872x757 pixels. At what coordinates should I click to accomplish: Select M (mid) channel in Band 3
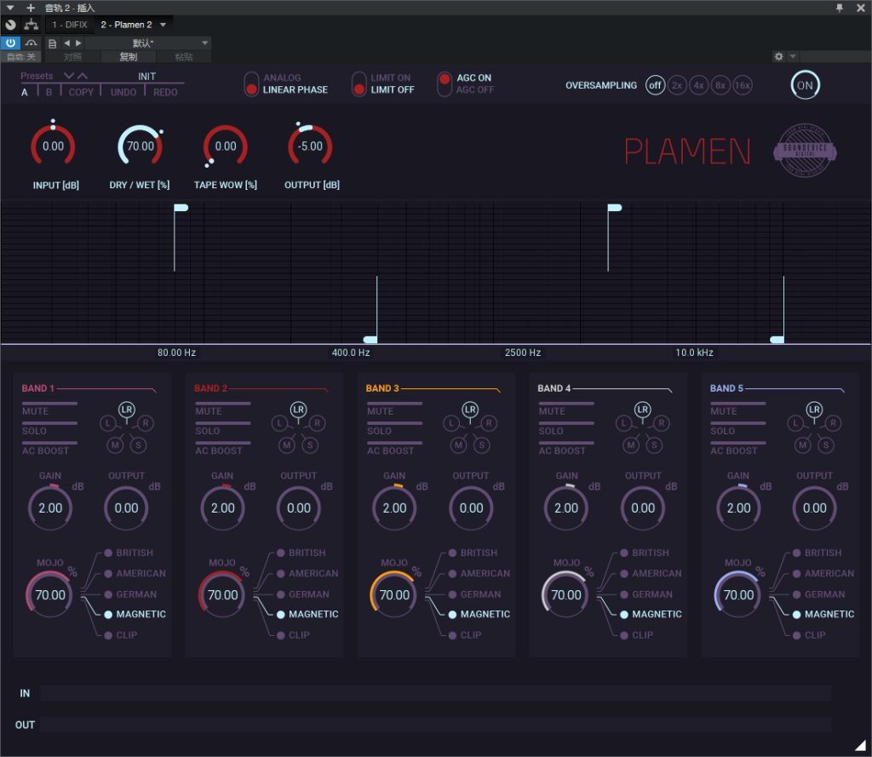458,445
